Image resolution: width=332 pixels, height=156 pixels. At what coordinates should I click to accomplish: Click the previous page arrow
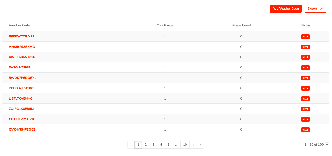131,145
